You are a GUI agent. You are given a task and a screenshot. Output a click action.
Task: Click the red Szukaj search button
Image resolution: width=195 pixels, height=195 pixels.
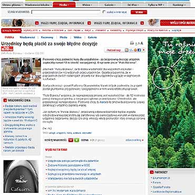[x=139, y=12]
